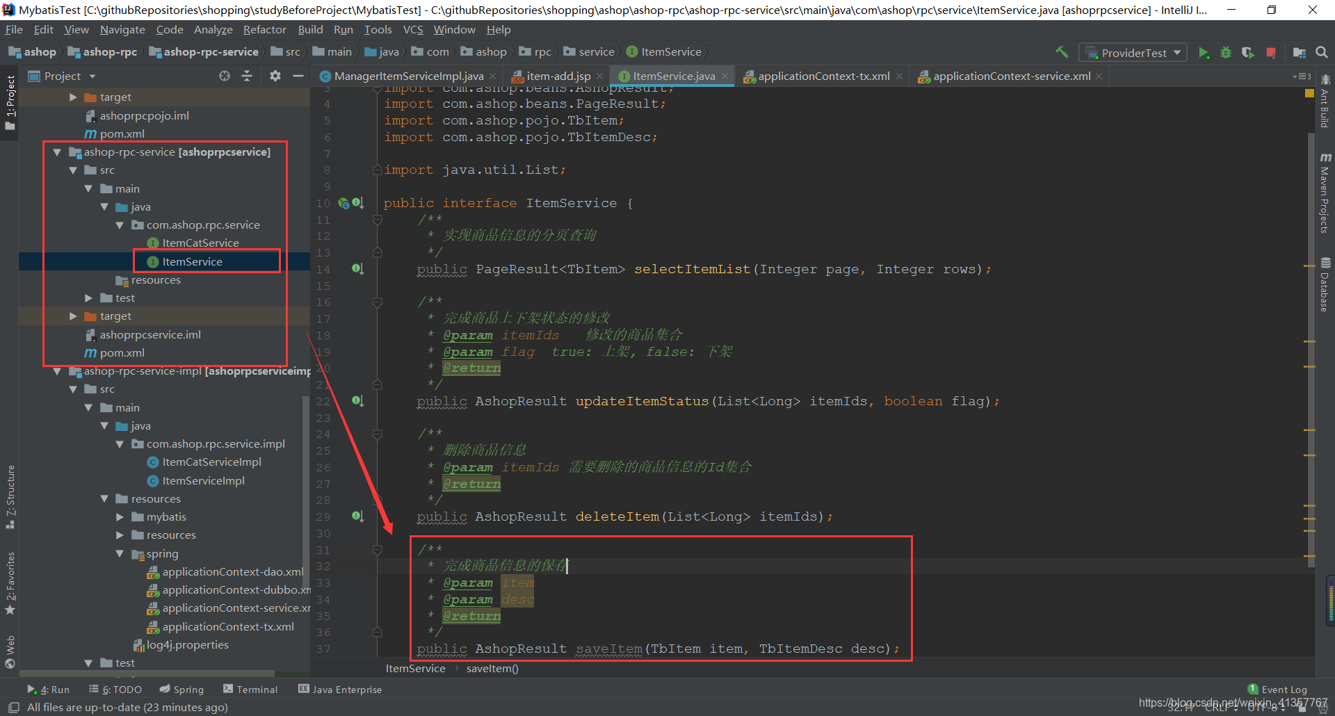Open the Structure tool window strip
The image size is (1335, 716).
tap(10, 496)
